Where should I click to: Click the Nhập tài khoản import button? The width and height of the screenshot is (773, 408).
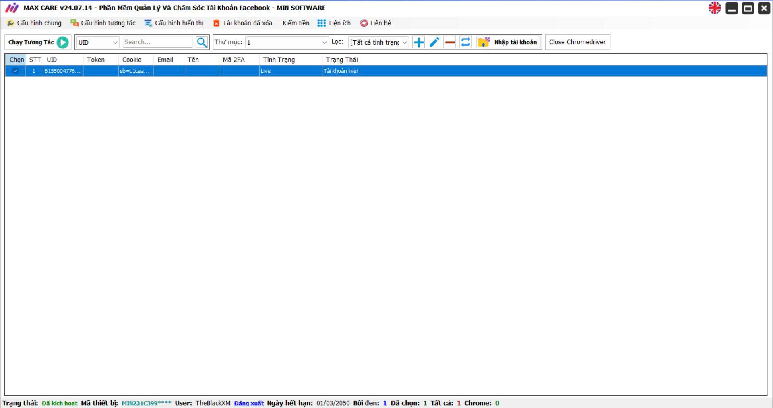pos(508,42)
